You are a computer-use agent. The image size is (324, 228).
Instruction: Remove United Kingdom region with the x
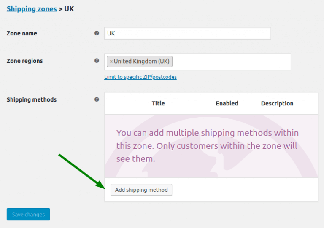(111, 62)
